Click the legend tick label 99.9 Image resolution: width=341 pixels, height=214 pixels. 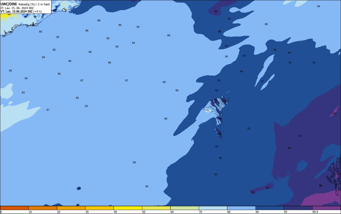(x=315, y=212)
